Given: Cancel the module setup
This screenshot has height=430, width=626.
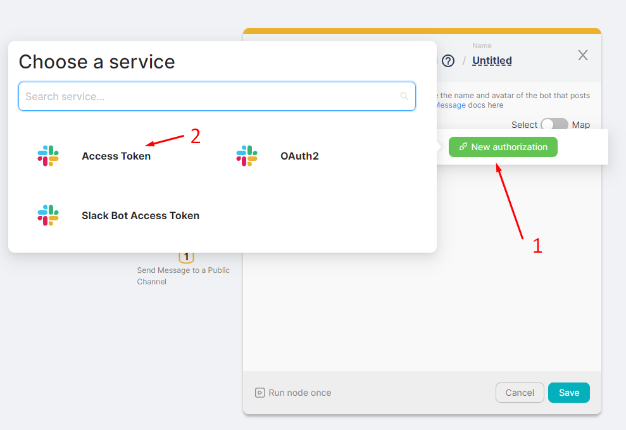Looking at the screenshot, I should [520, 393].
